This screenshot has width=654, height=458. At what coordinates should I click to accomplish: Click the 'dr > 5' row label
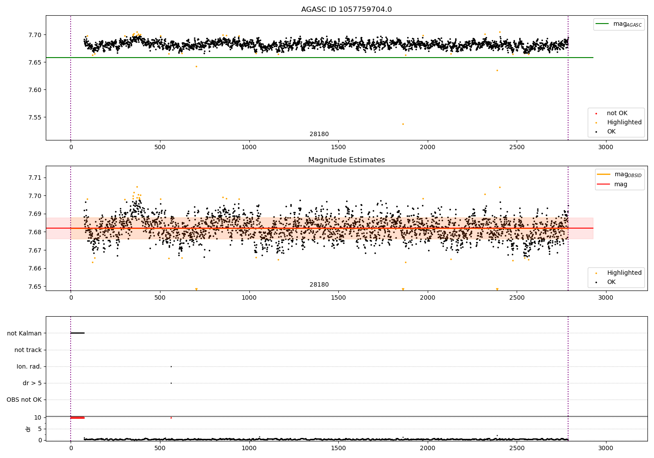[32, 383]
